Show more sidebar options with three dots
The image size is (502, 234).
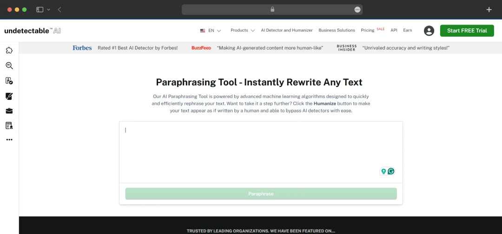(9, 140)
